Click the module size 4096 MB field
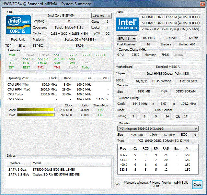Screen dimensions: 207x195 137,135
